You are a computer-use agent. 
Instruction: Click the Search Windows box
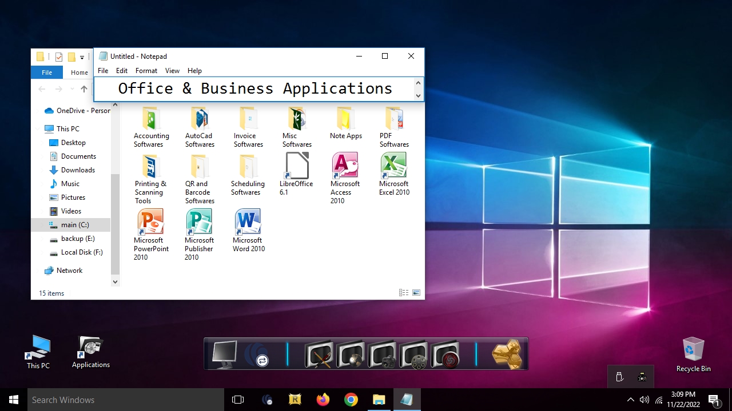click(x=126, y=400)
